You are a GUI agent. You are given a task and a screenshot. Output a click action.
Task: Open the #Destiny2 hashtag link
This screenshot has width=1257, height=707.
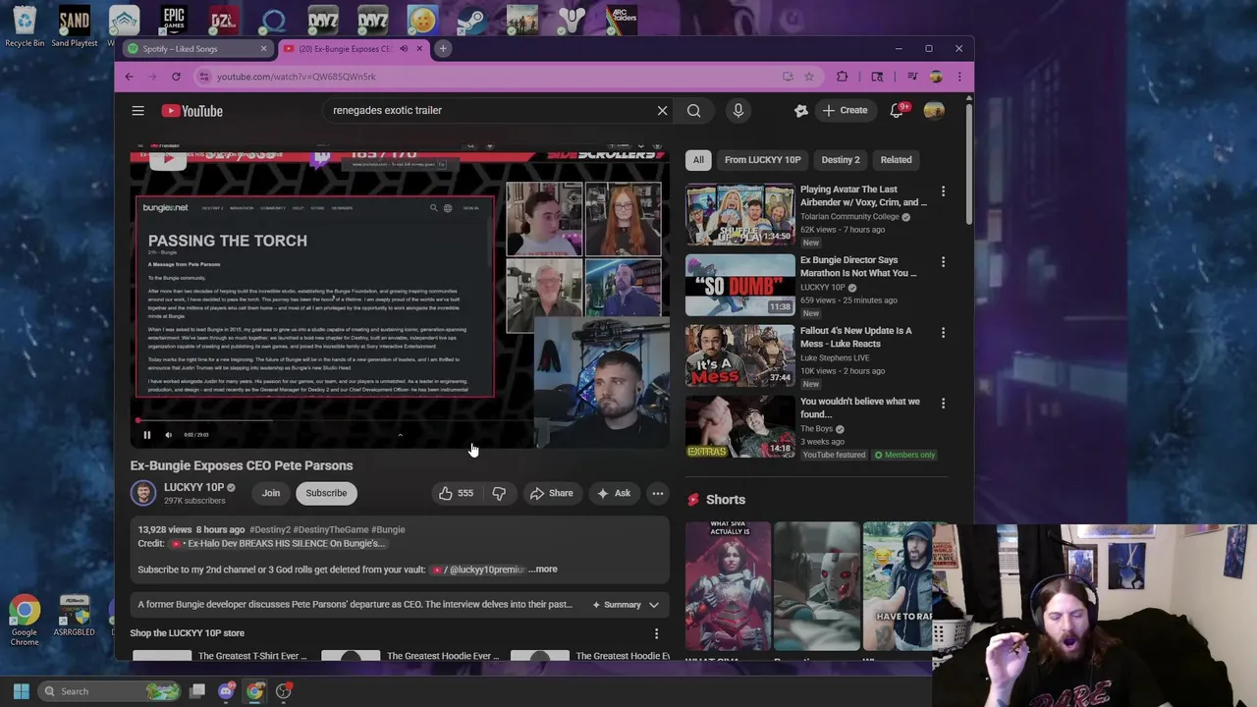(269, 530)
